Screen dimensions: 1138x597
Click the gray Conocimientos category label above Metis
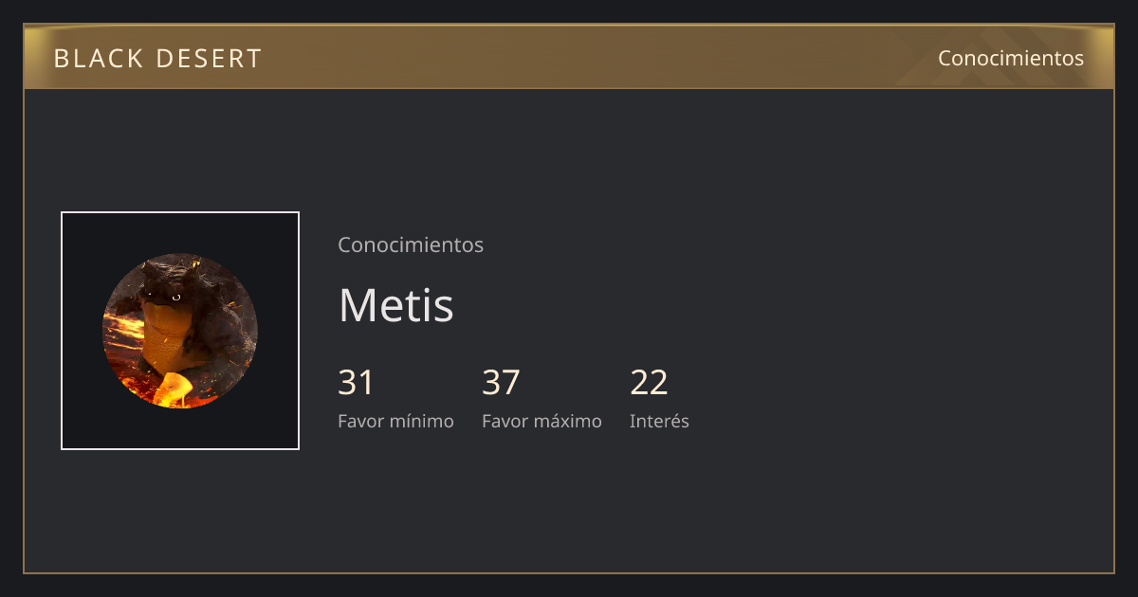pyautogui.click(x=411, y=244)
